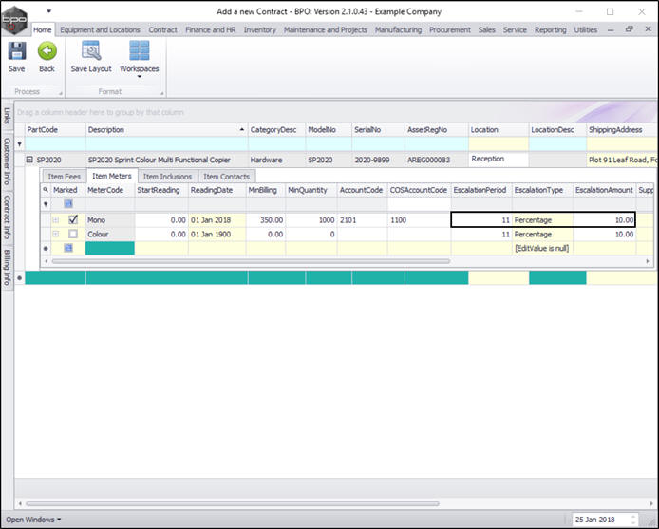Toggle Marked filter row checkbox
Viewport: 659px width, 529px height.
click(68, 204)
